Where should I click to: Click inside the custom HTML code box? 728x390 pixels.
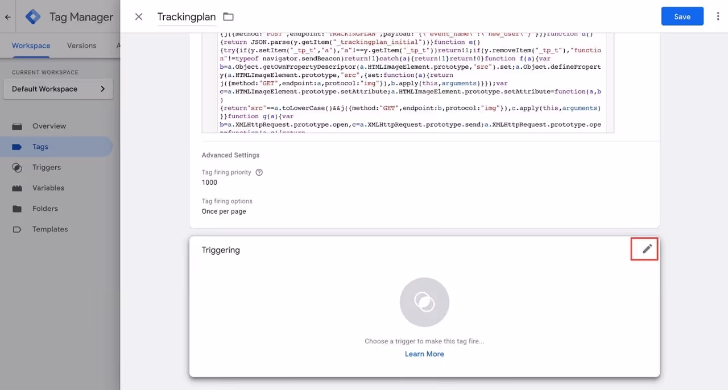(408, 83)
